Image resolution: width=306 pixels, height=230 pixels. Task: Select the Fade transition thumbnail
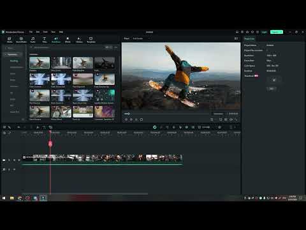105,63
